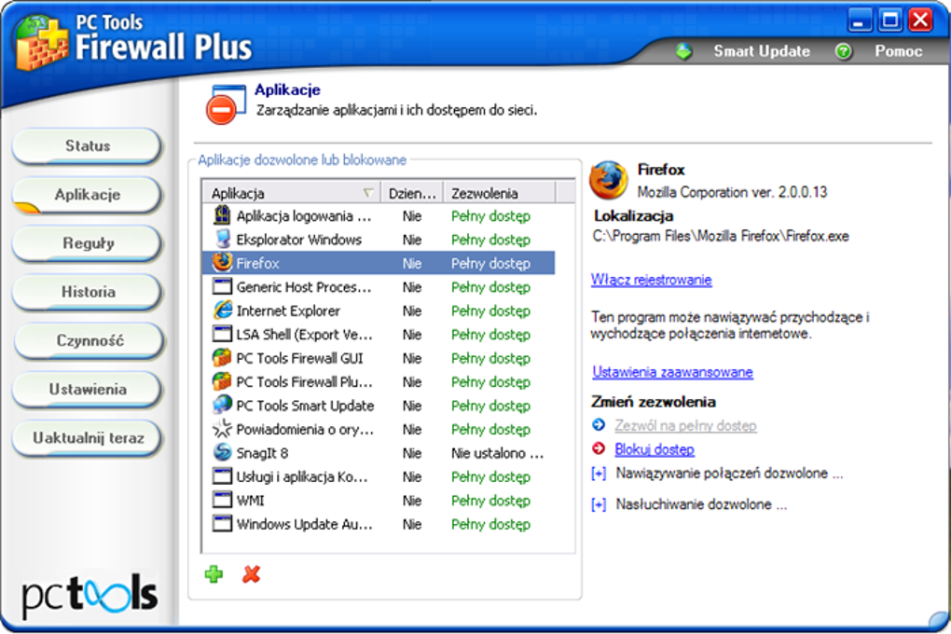This screenshot has height=634, width=951.
Task: Click the WMI row icon
Action: tap(223, 500)
